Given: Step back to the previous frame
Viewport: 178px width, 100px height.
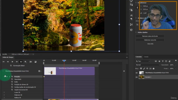Looking at the screenshot, I should 8,62.
